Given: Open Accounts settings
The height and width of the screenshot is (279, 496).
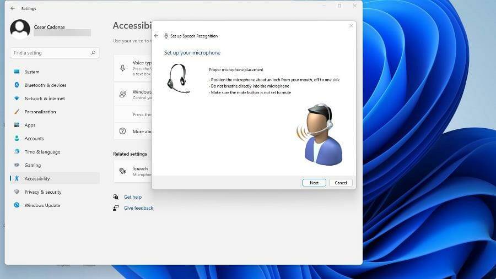Looking at the screenshot, I should (55, 138).
